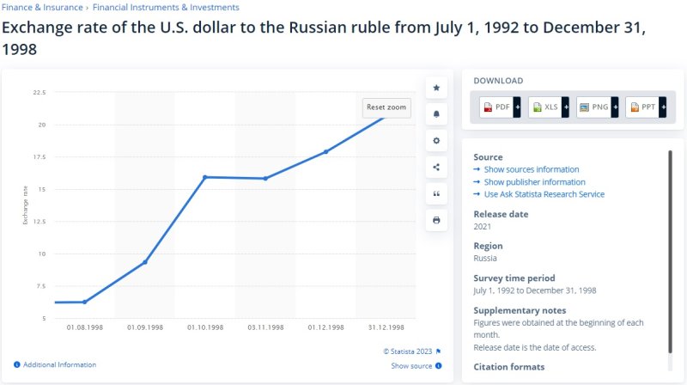
Task: Open chart settings gear icon
Action: [436, 141]
